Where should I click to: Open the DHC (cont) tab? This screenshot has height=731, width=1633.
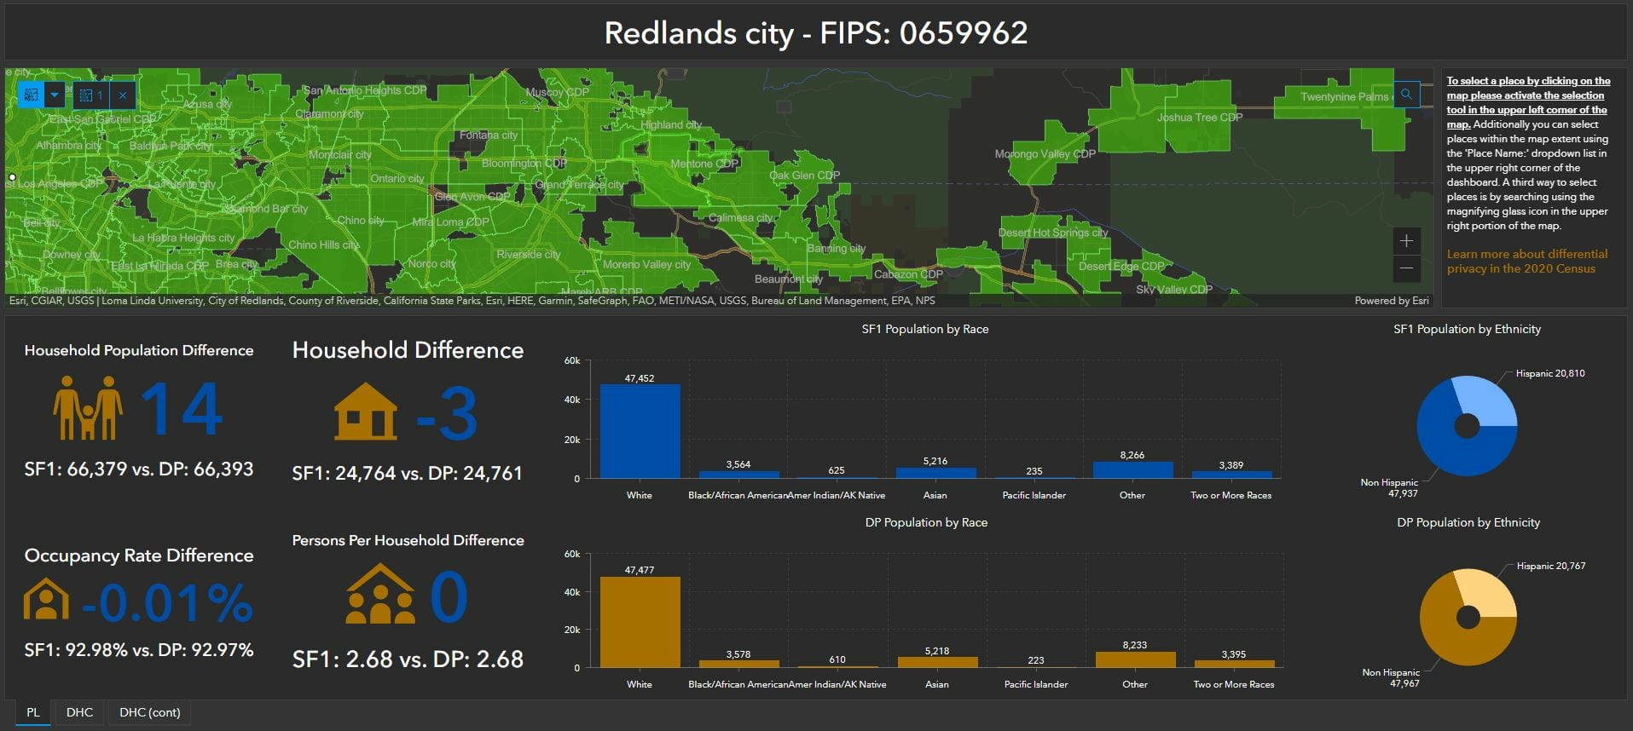click(x=150, y=712)
